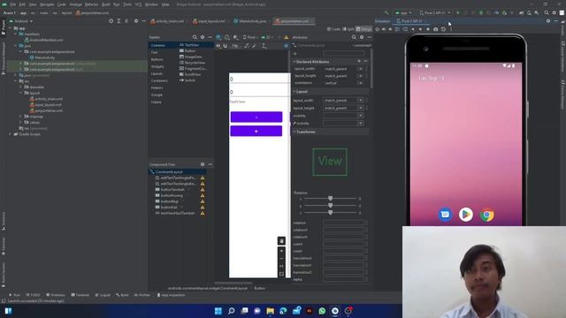Open Chrome on emulator home screen
566x318 pixels.
pos(487,215)
